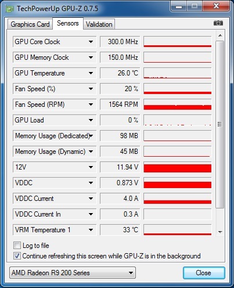This screenshot has height=288, width=234.
Task: Open the GPU Core Clock sensor dropdown
Action: [x=91, y=42]
